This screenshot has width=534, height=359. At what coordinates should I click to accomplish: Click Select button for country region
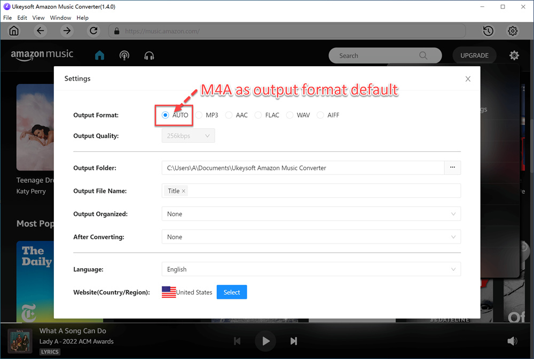tap(232, 292)
